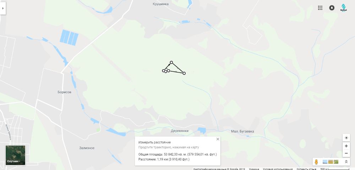The height and width of the screenshot is (170, 355).
Task: Click the Украина link in footer
Action: [254, 169]
